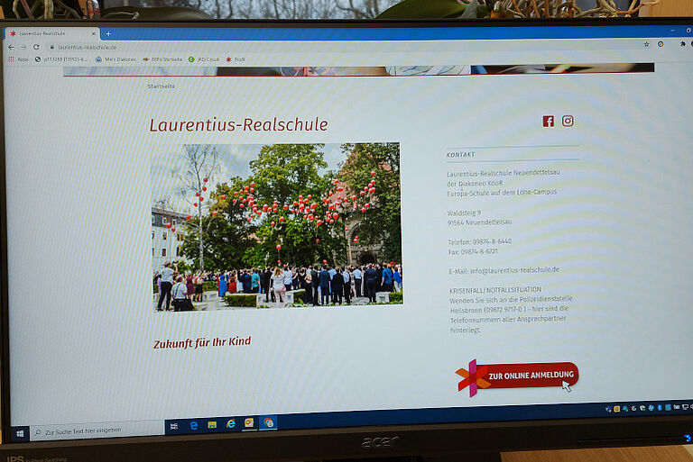Click the Fax number line
The width and height of the screenshot is (693, 462).
click(x=473, y=251)
